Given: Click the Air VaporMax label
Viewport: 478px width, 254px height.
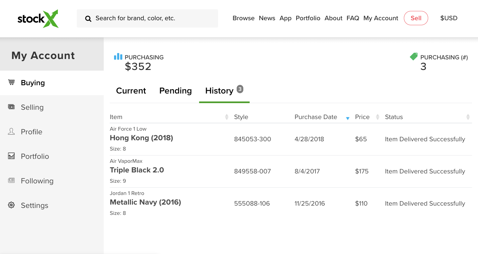Looking at the screenshot, I should (x=126, y=161).
